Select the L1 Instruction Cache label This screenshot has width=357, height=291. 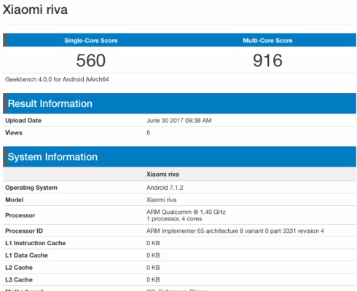[x=36, y=243]
